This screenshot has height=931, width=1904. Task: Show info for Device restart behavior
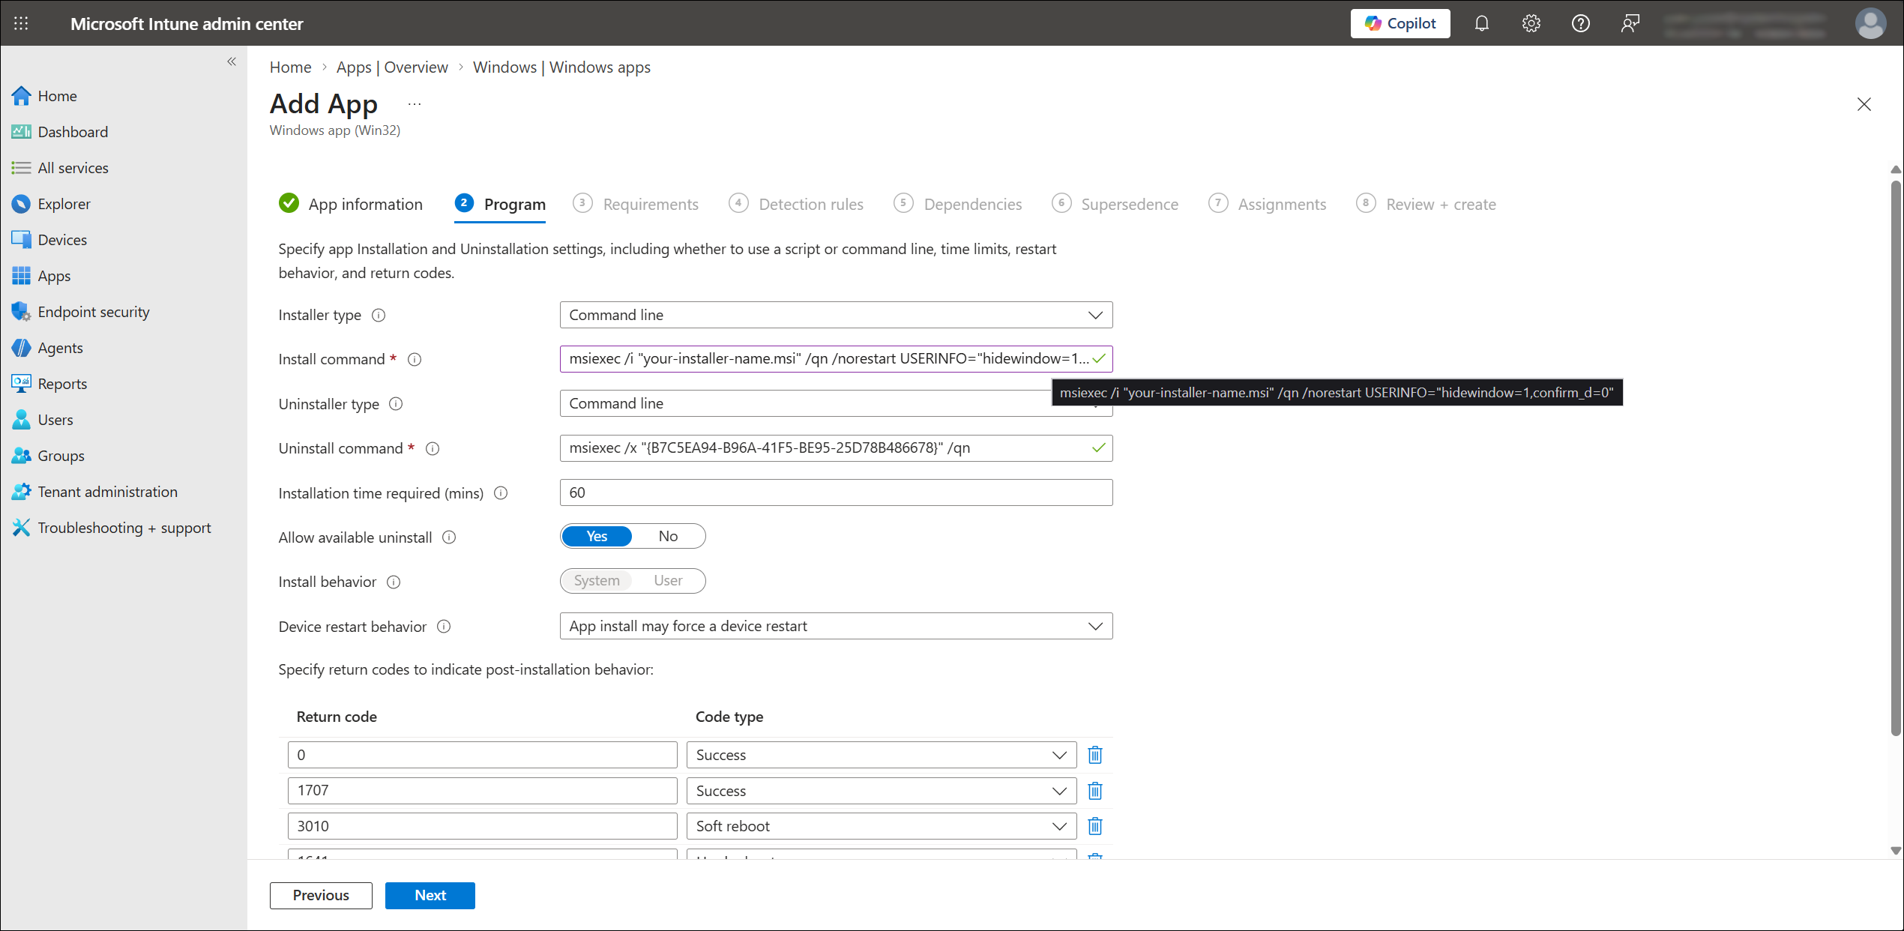444,627
